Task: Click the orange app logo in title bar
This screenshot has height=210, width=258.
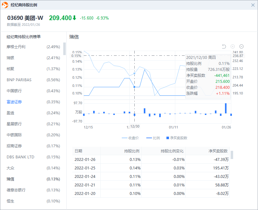Action: (5, 5)
